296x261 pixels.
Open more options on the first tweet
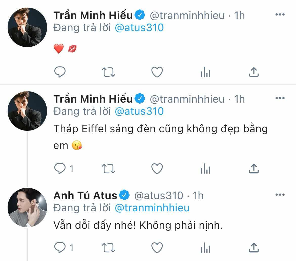[280, 14]
